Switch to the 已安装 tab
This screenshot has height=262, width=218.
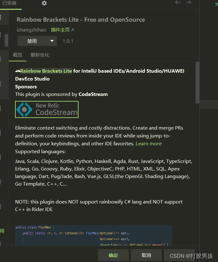[9, 3]
